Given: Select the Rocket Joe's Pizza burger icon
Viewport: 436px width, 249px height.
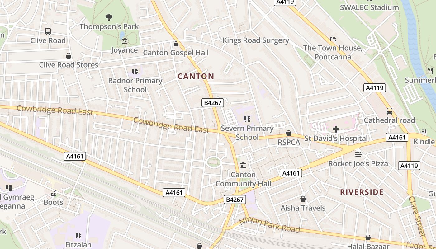Looking at the screenshot, I should click(358, 154).
